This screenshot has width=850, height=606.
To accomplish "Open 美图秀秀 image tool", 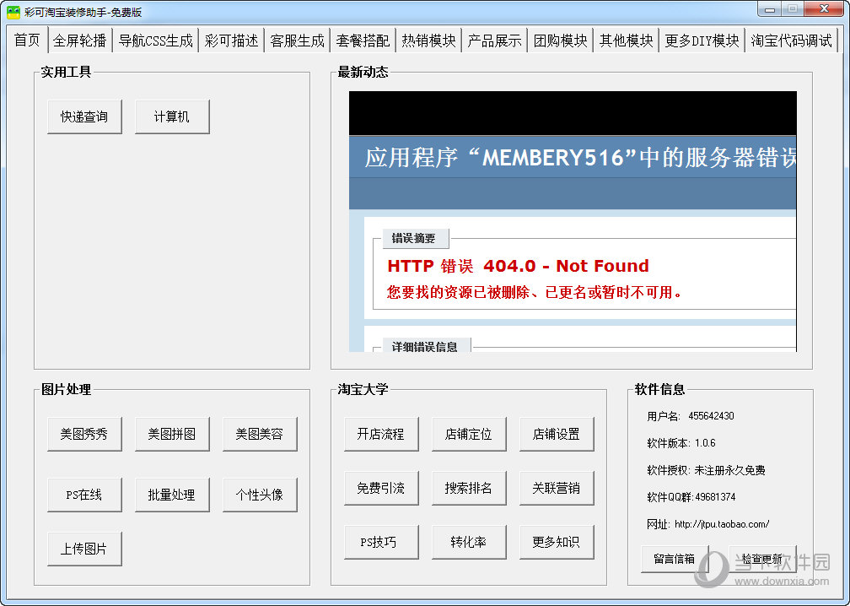I will (84, 434).
